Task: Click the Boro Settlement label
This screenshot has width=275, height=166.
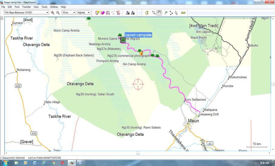Action: (x=195, y=100)
